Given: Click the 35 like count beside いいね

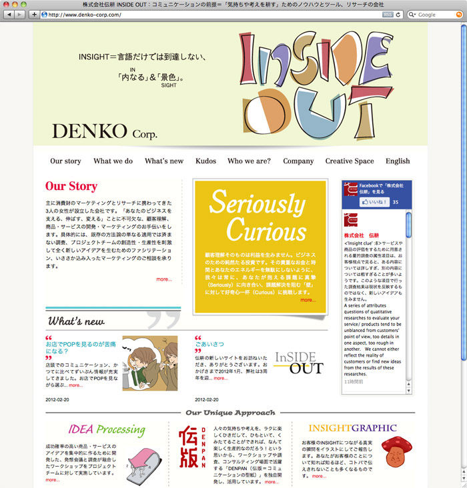Looking at the screenshot, I should [x=396, y=202].
